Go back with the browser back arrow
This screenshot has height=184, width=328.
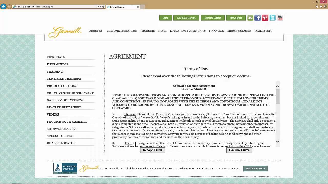(3, 7)
